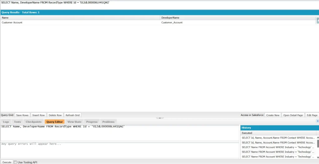The height and width of the screenshot is (164, 319).
Task: Click the Delete Row button
Action: [55, 115]
